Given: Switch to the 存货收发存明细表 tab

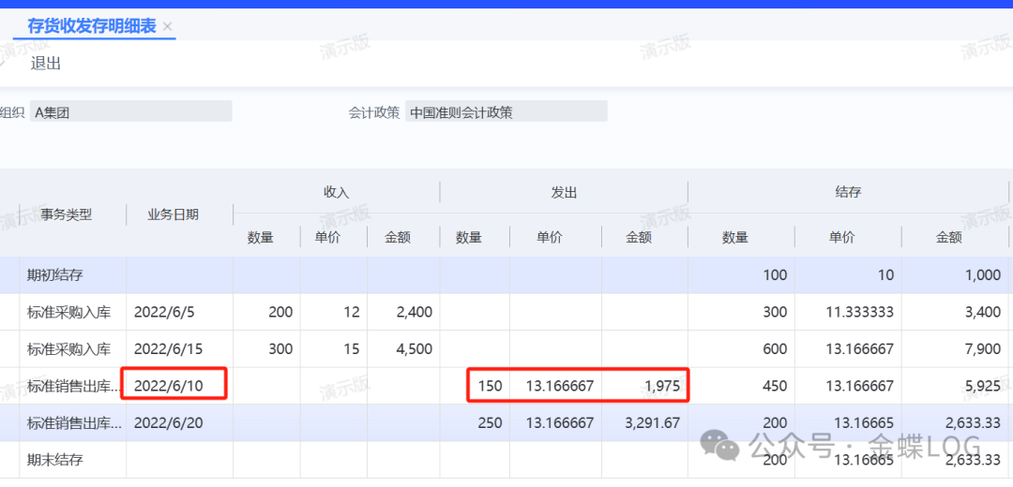Looking at the screenshot, I should (x=92, y=26).
